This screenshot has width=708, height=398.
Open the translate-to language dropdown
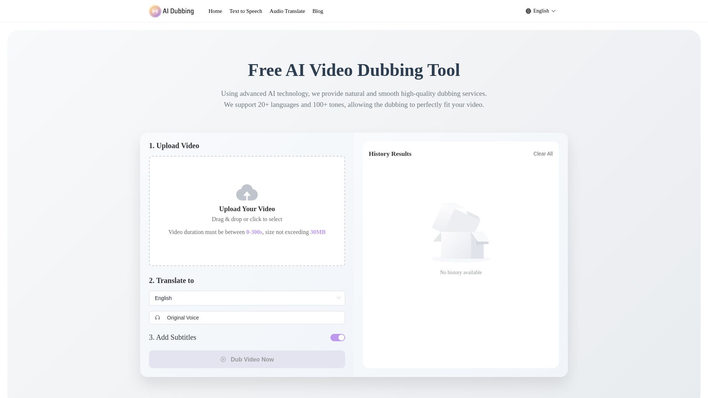pos(247,298)
